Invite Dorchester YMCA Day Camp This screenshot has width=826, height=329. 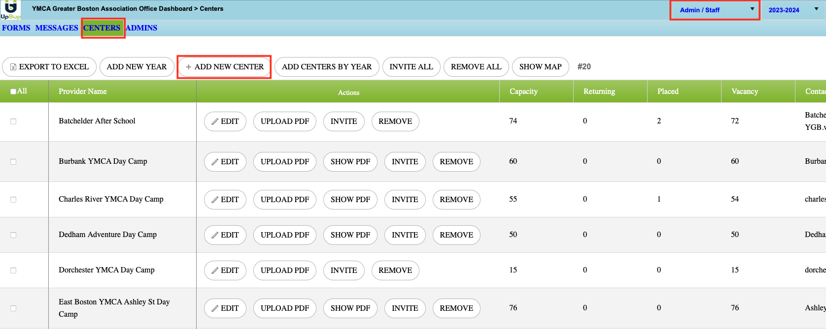coord(344,270)
